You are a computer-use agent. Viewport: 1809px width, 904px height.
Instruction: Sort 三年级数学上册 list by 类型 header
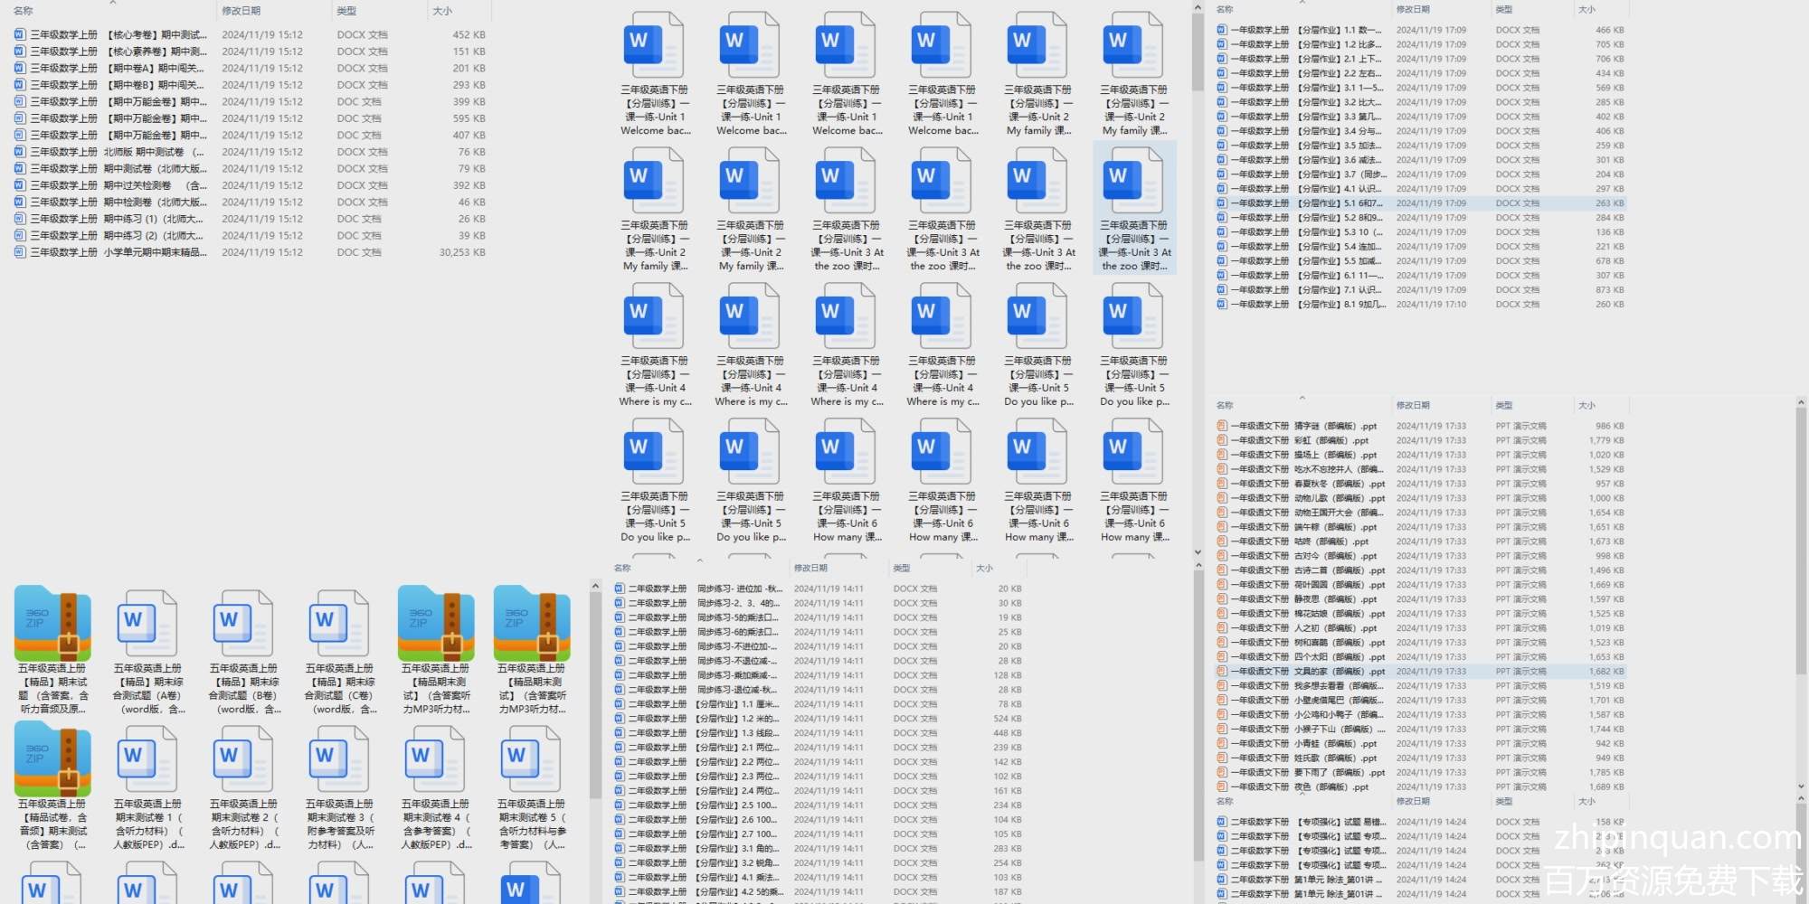tap(346, 11)
